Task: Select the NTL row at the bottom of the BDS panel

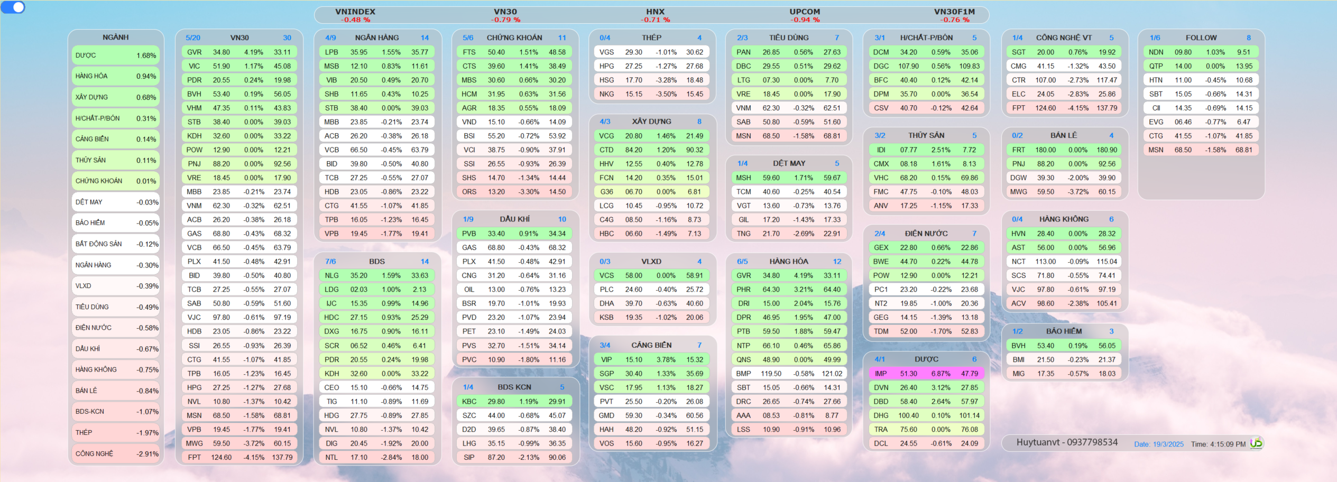Action: 376,458
